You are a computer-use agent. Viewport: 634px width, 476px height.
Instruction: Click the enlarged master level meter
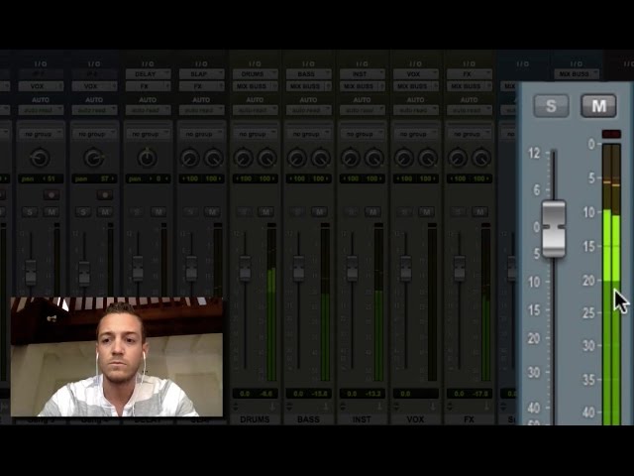tap(611, 285)
